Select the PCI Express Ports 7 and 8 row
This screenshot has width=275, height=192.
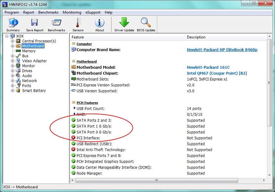[x=168, y=155]
